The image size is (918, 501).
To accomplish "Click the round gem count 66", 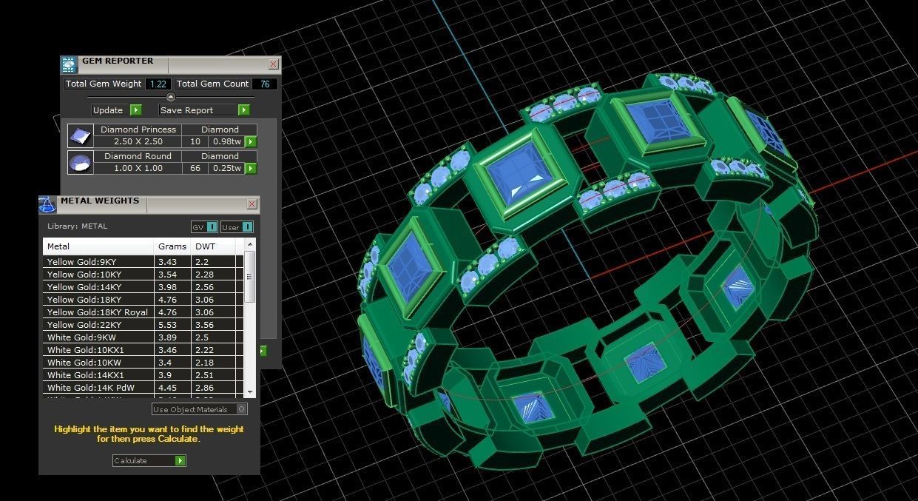I will point(195,169).
